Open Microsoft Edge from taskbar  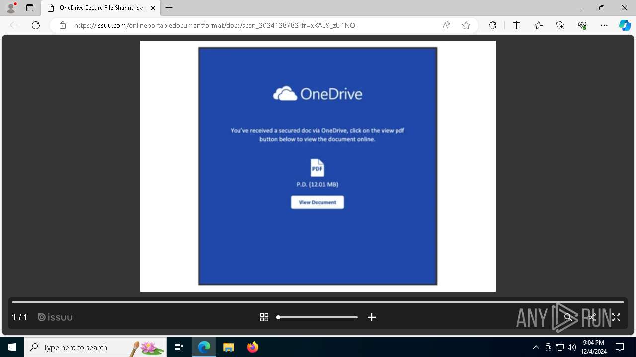(x=204, y=347)
